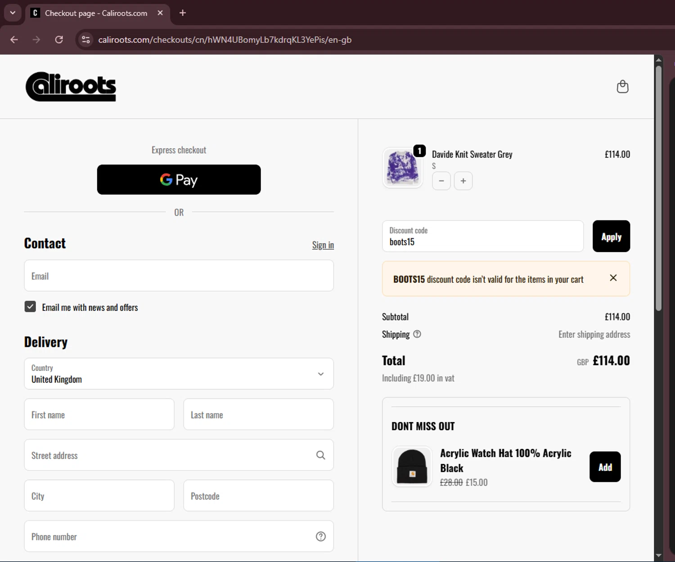Click the DONT MISS OUT heading

coord(423,426)
